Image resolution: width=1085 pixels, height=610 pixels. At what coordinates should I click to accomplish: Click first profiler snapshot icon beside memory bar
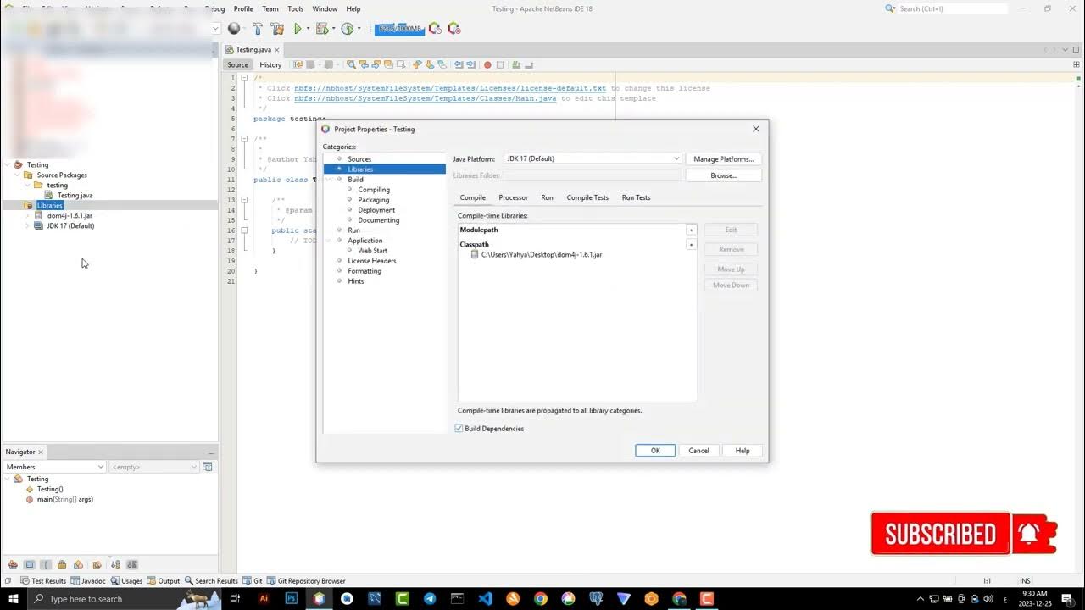point(435,29)
